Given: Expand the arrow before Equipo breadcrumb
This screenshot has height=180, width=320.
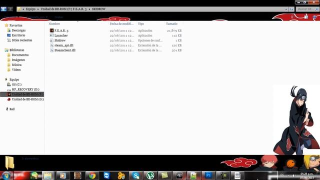Looking at the screenshot, I should (x=23, y=9).
